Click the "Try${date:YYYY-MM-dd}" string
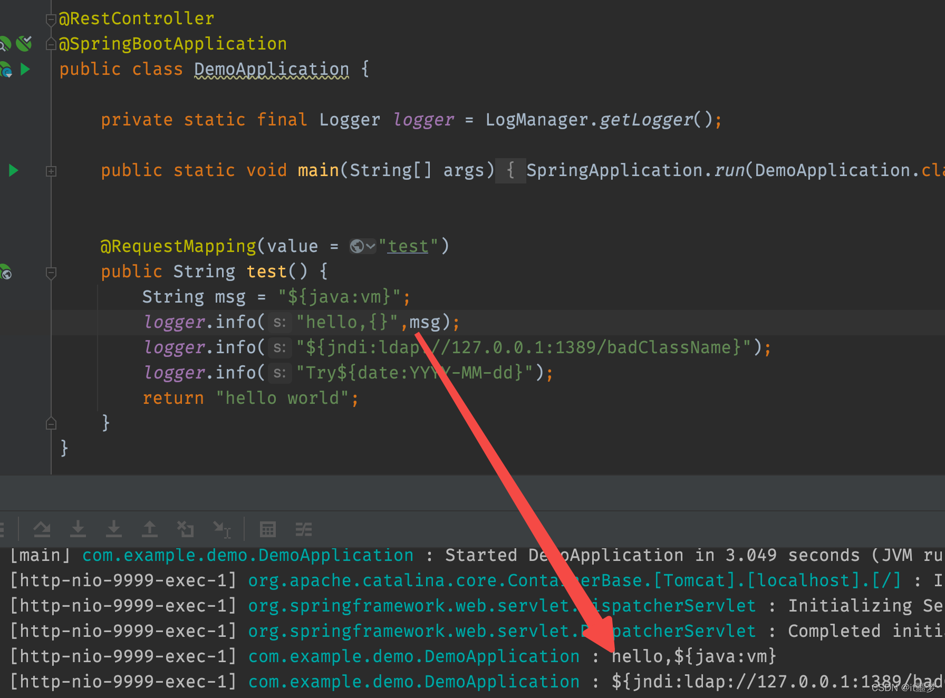 [x=415, y=373]
